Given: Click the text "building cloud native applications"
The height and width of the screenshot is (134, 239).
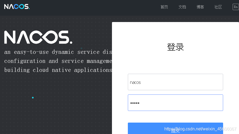Looking at the screenshot, I should (x=58, y=70).
